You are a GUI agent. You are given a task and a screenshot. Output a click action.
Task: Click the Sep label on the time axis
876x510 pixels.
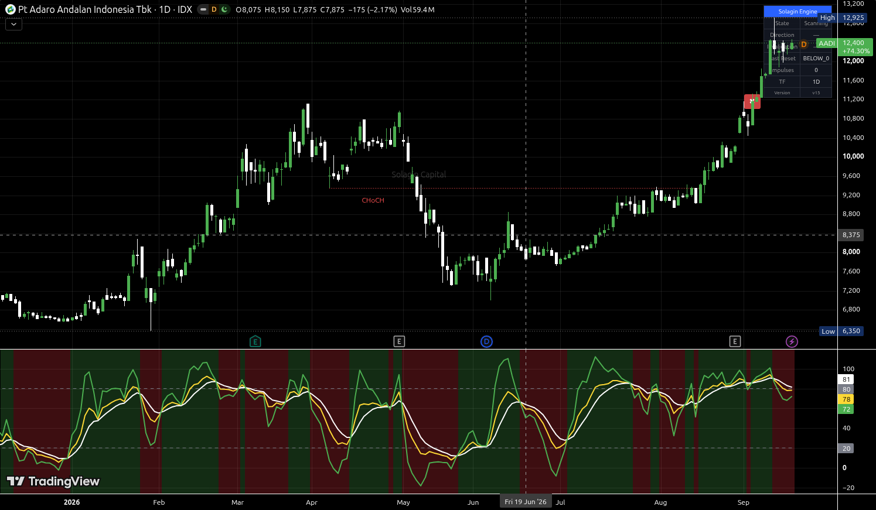[x=743, y=502]
